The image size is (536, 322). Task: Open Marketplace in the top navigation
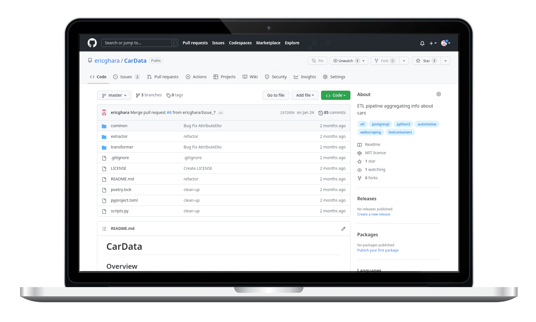[x=268, y=43]
